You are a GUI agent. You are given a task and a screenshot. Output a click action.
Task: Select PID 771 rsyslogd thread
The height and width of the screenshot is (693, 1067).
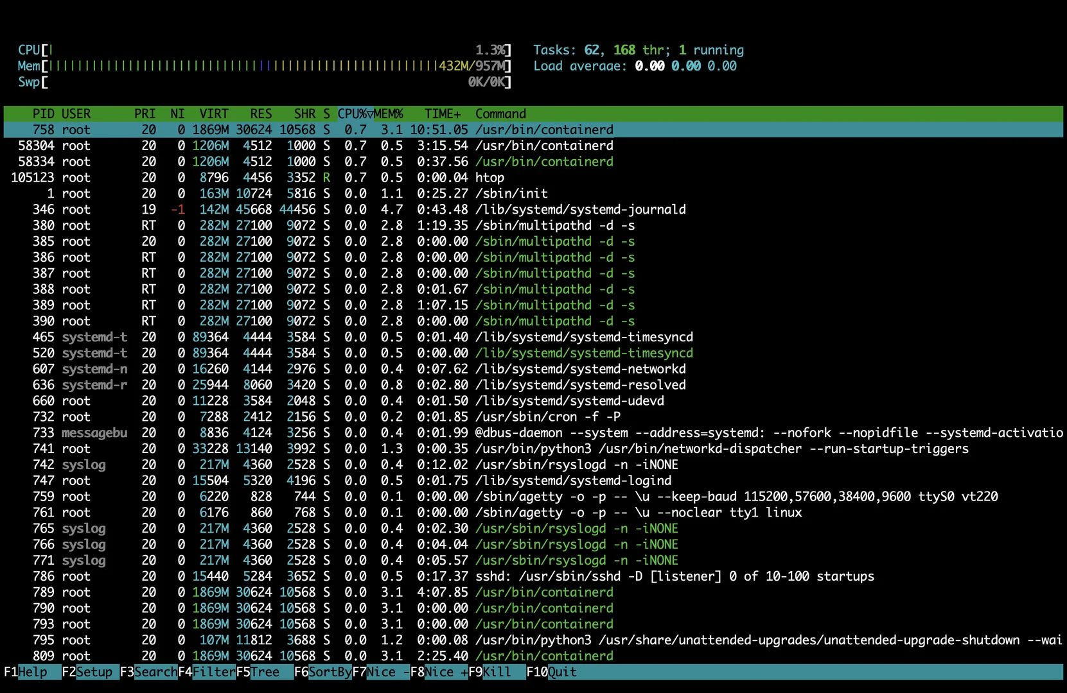(533, 561)
